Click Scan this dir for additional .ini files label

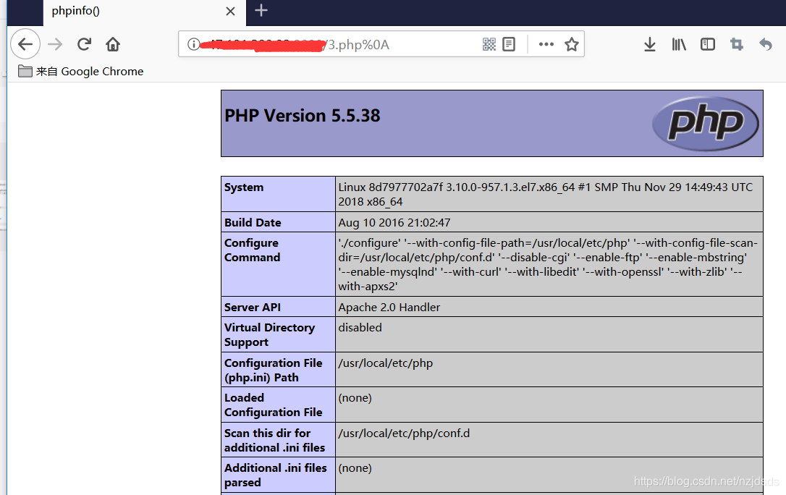[x=278, y=440]
